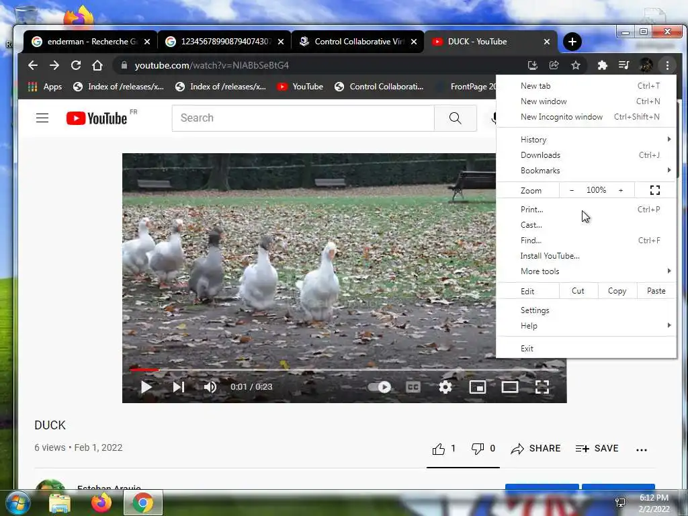
Task: Click Cut in the Edit row
Action: pos(578,291)
